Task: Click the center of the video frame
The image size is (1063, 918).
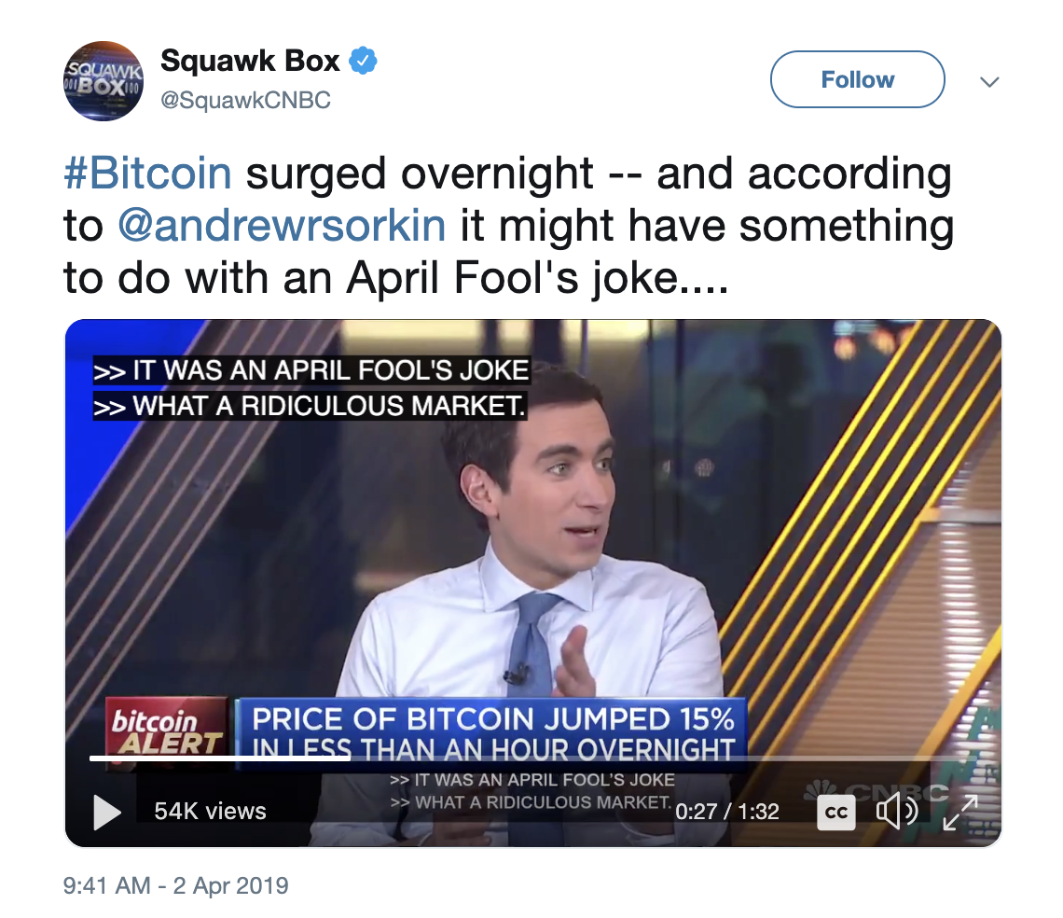Action: click(532, 583)
